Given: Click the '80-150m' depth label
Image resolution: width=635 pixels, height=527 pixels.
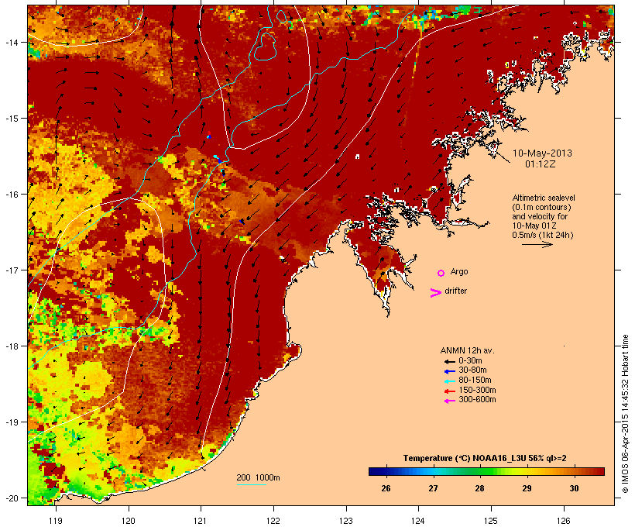Looking at the screenshot, I should point(475,381).
